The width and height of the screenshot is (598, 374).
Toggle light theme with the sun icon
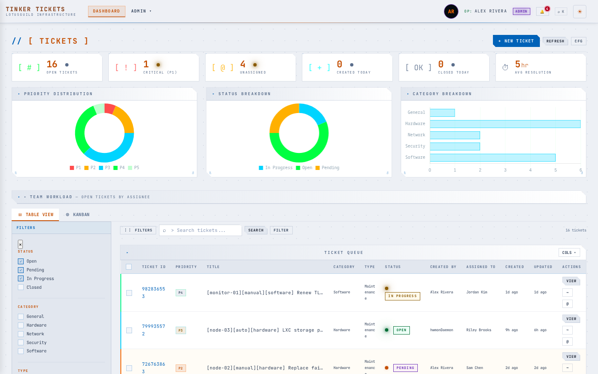pos(580,12)
